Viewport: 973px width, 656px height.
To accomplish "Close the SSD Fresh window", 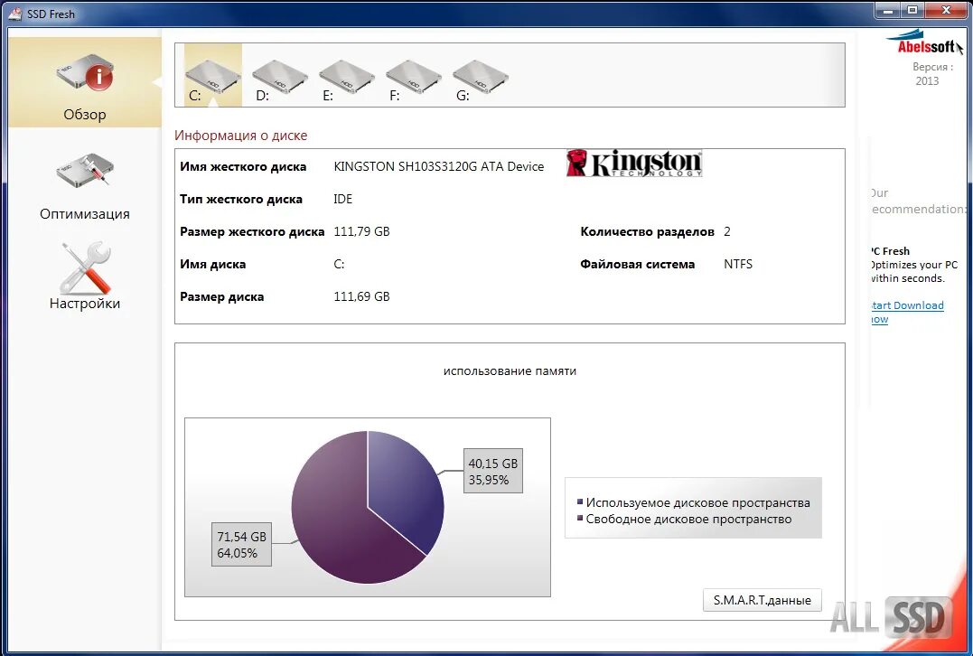I will pos(946,11).
